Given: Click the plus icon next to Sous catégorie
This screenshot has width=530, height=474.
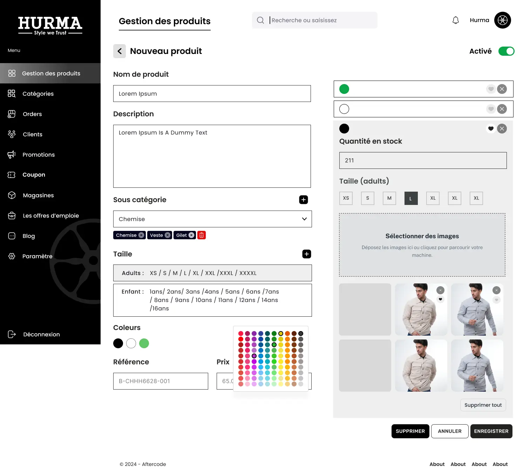Looking at the screenshot, I should point(303,200).
